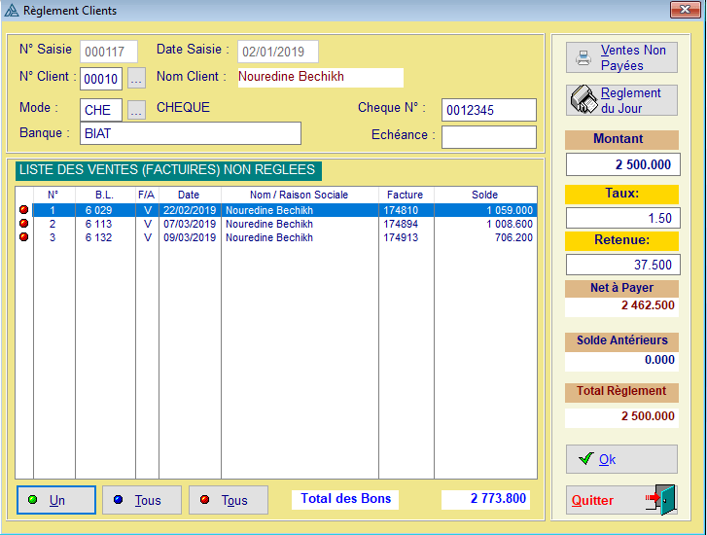Click the CHEQUE mode description text
Viewport: 707px width, 535px height.
pos(183,107)
